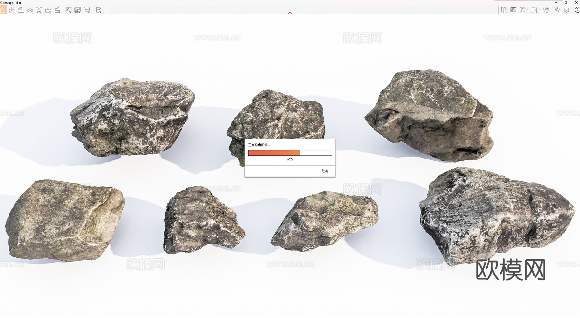Open the asset library icon
The height and width of the screenshot is (318, 580).
(x=513, y=10)
